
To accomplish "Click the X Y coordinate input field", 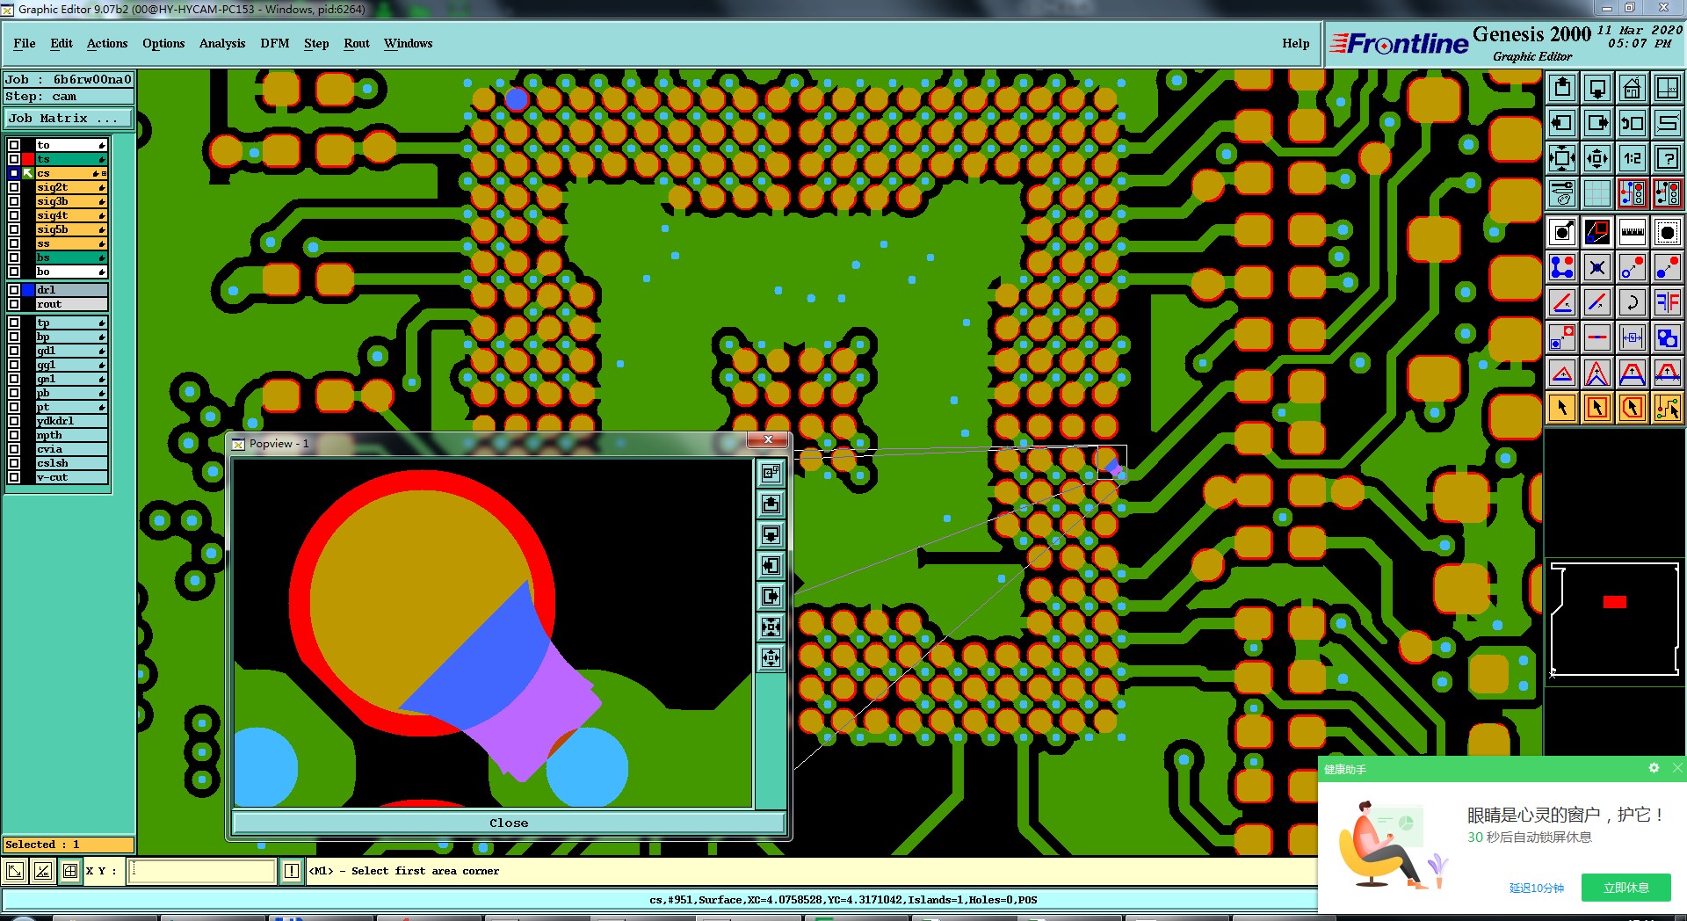I will point(202,871).
